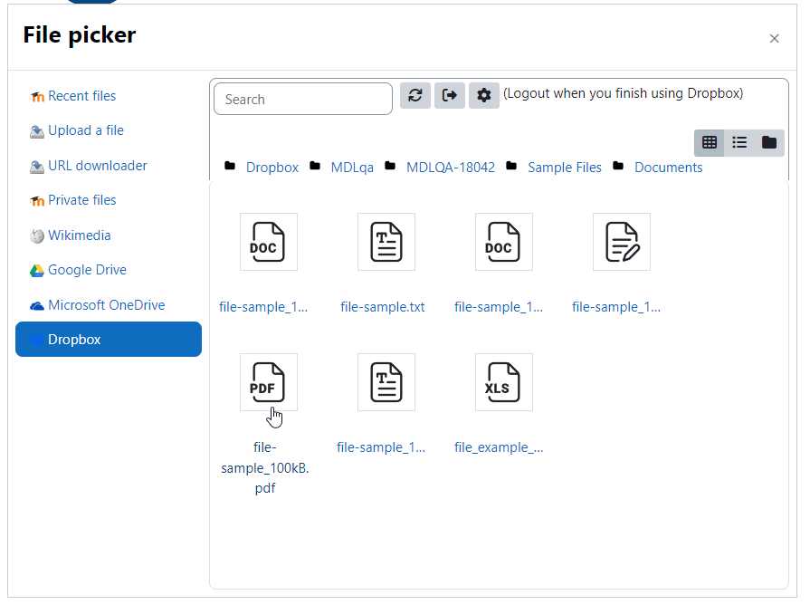
Task: Select the XLS file thumbnail
Action: [x=504, y=382]
